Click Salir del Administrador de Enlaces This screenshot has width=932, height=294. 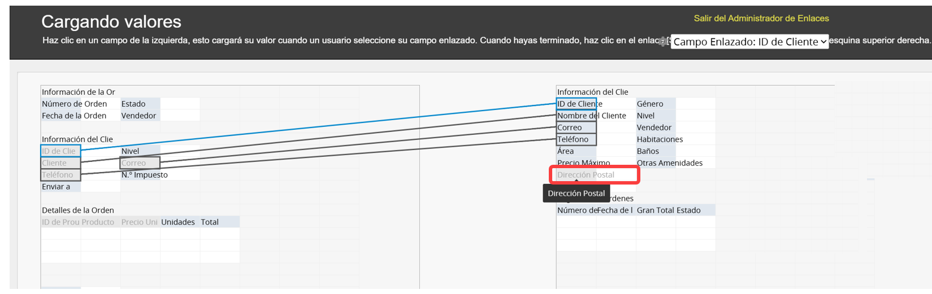pos(761,19)
